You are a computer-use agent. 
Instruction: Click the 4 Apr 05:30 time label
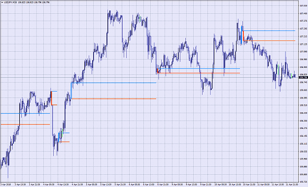[x=49, y=185]
